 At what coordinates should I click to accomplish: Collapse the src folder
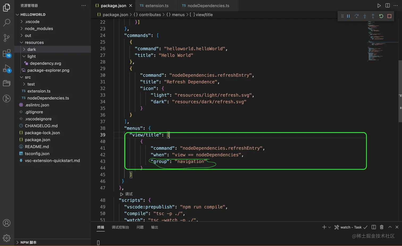53,77
